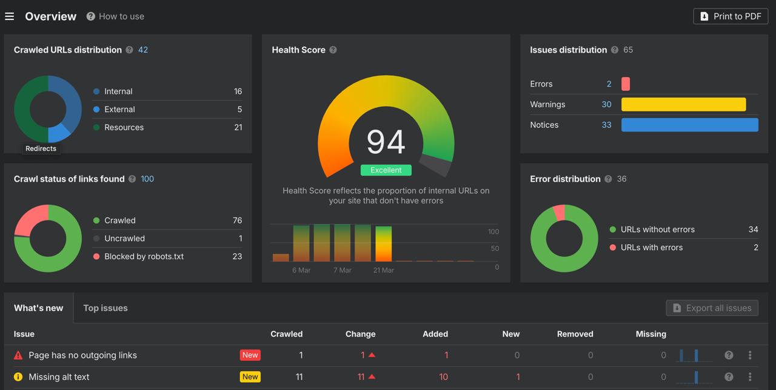Switch to the Top issues tab
Screen dimensions: 776x390
click(105, 308)
